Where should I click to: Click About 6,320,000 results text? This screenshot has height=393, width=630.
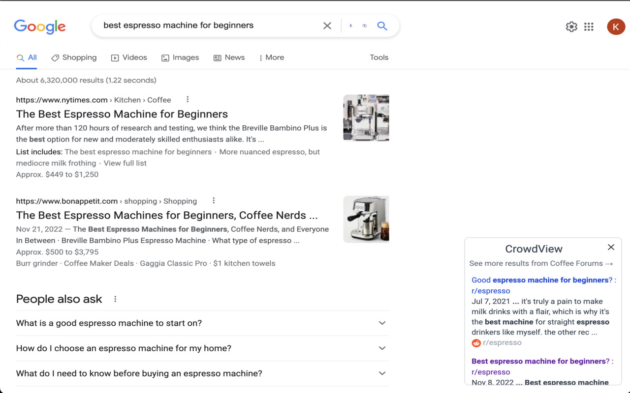coord(86,80)
